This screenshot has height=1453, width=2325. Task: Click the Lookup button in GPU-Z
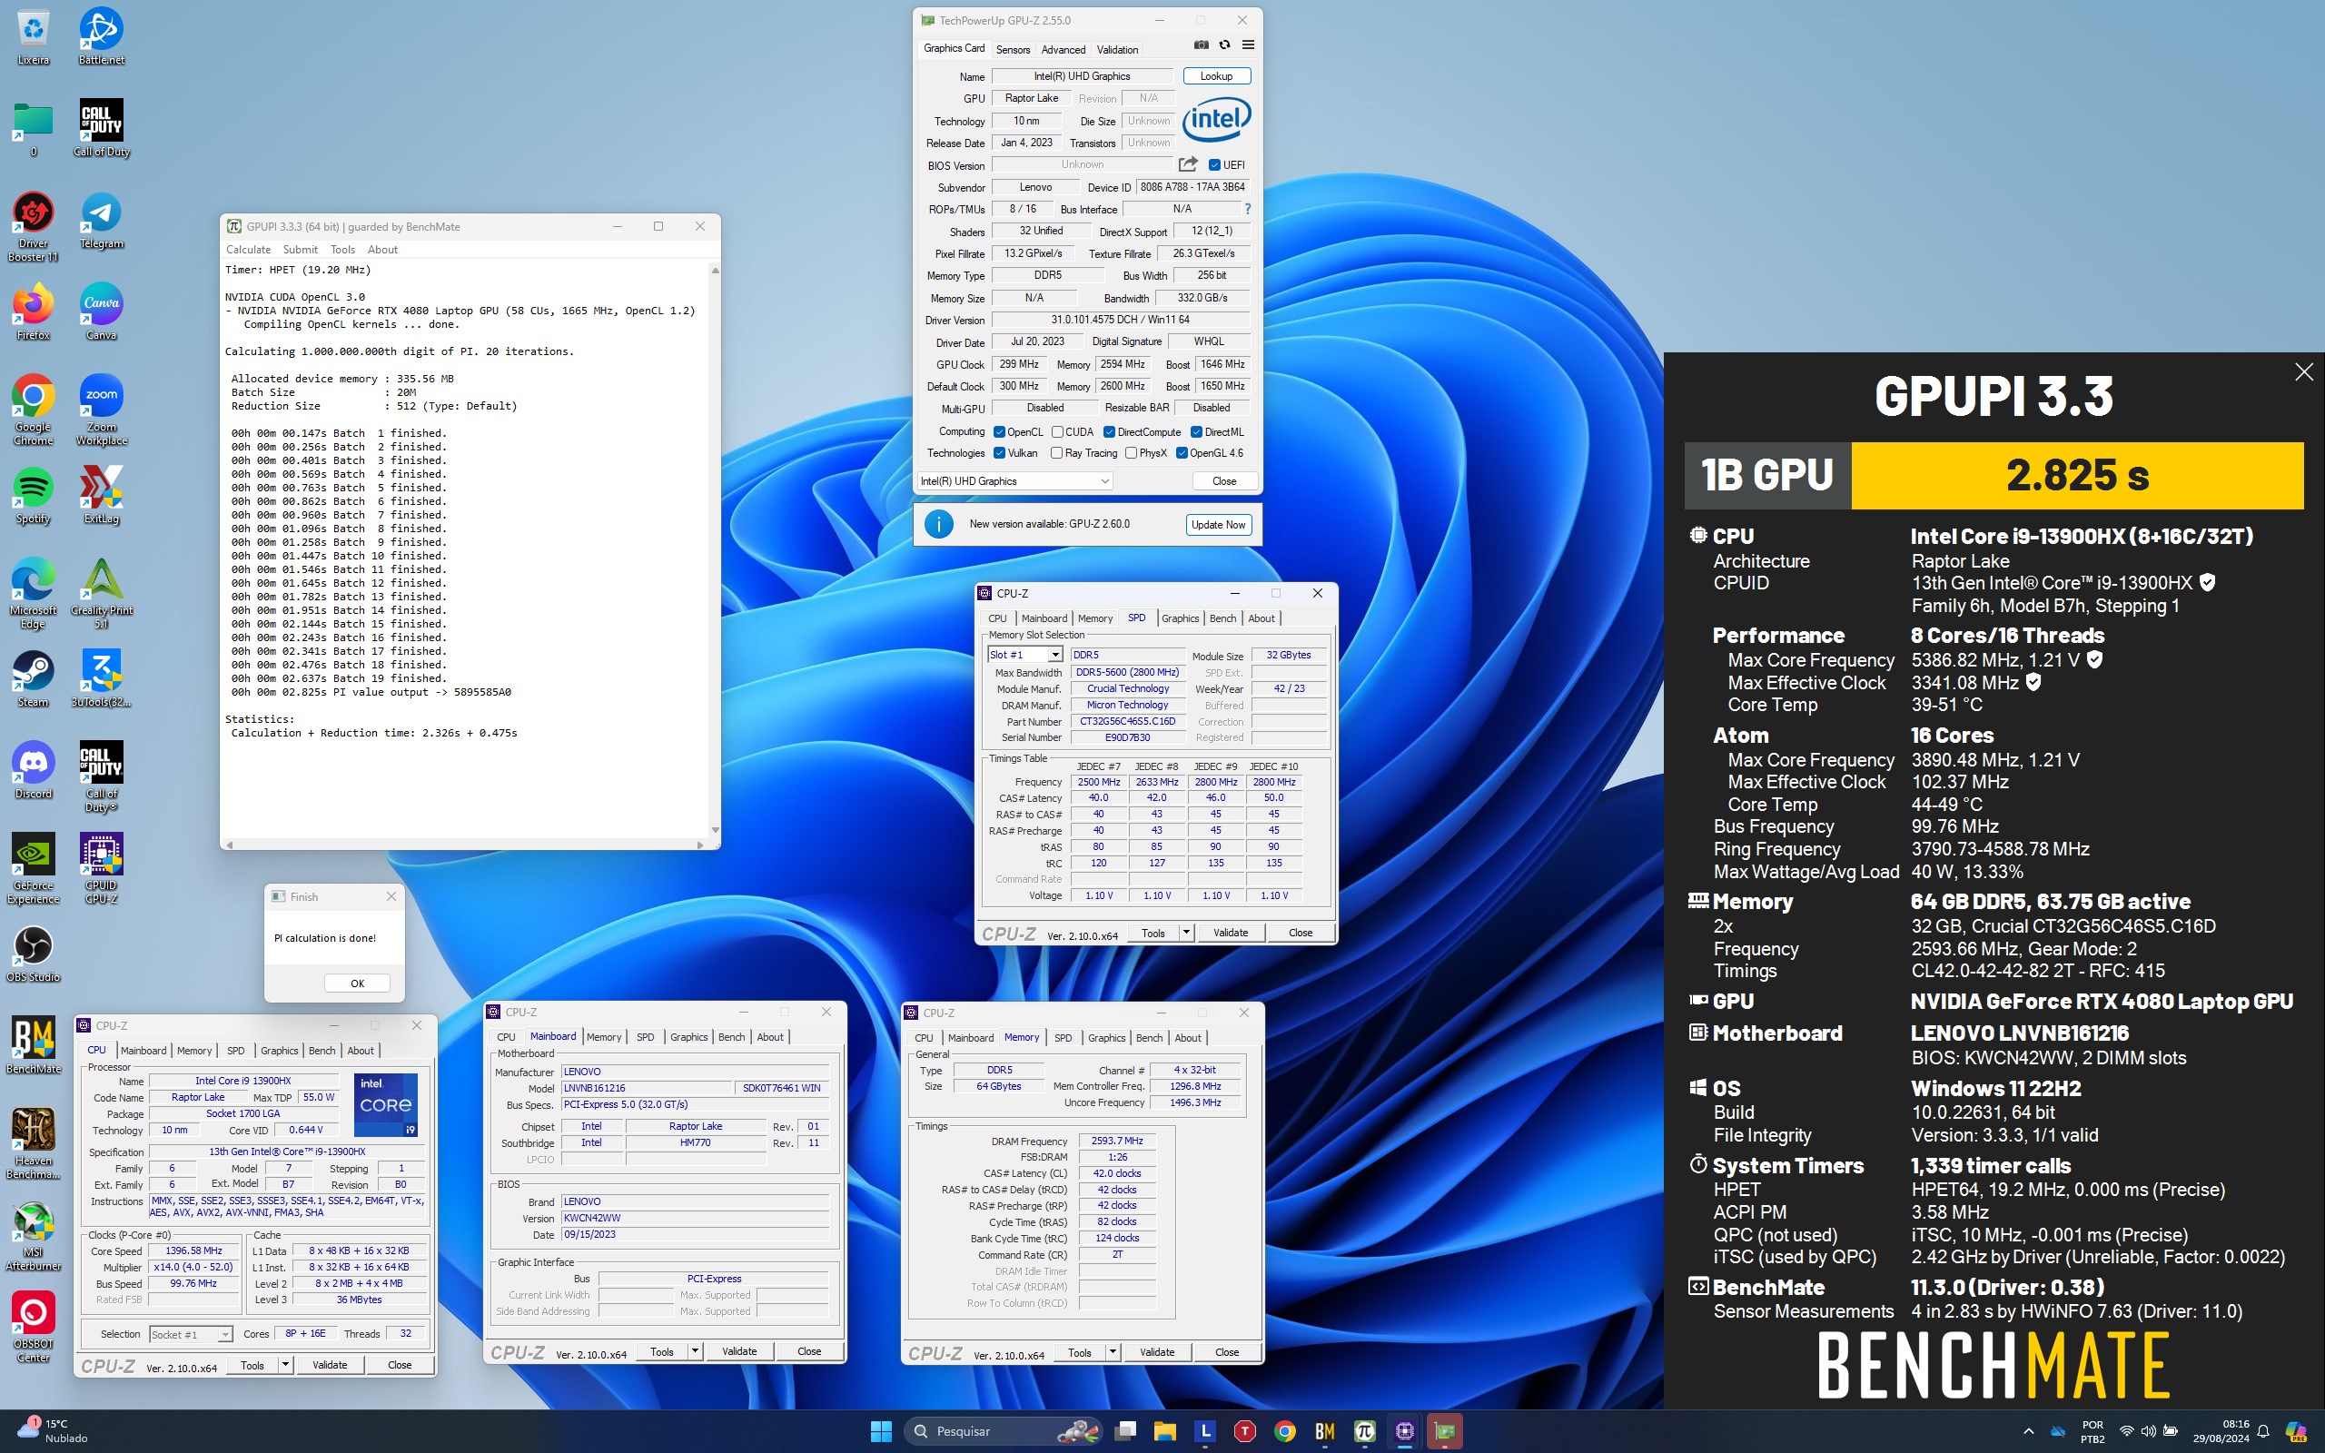(1216, 76)
